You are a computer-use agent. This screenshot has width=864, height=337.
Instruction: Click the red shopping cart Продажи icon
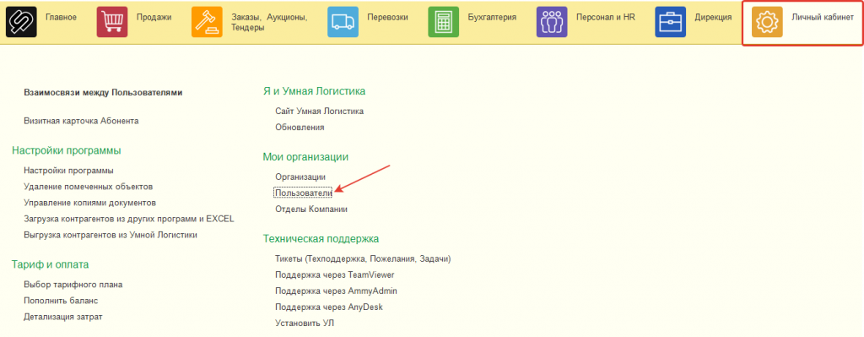click(x=112, y=22)
